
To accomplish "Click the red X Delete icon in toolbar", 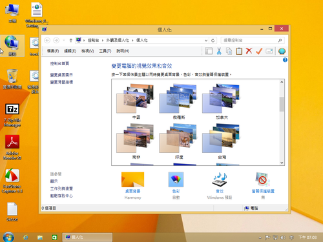I will click(249, 51).
